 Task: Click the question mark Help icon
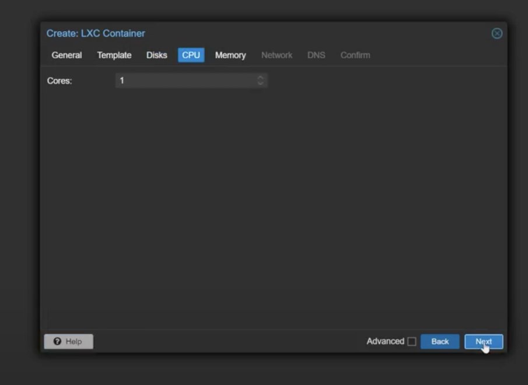(57, 341)
